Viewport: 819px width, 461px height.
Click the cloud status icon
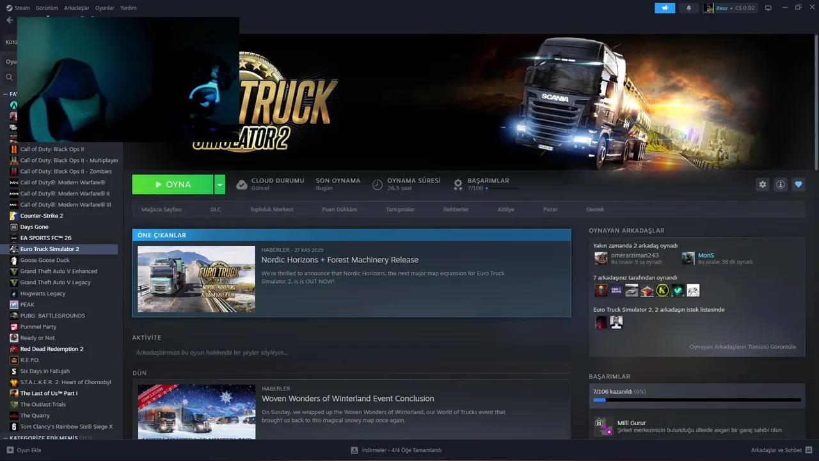(x=241, y=184)
